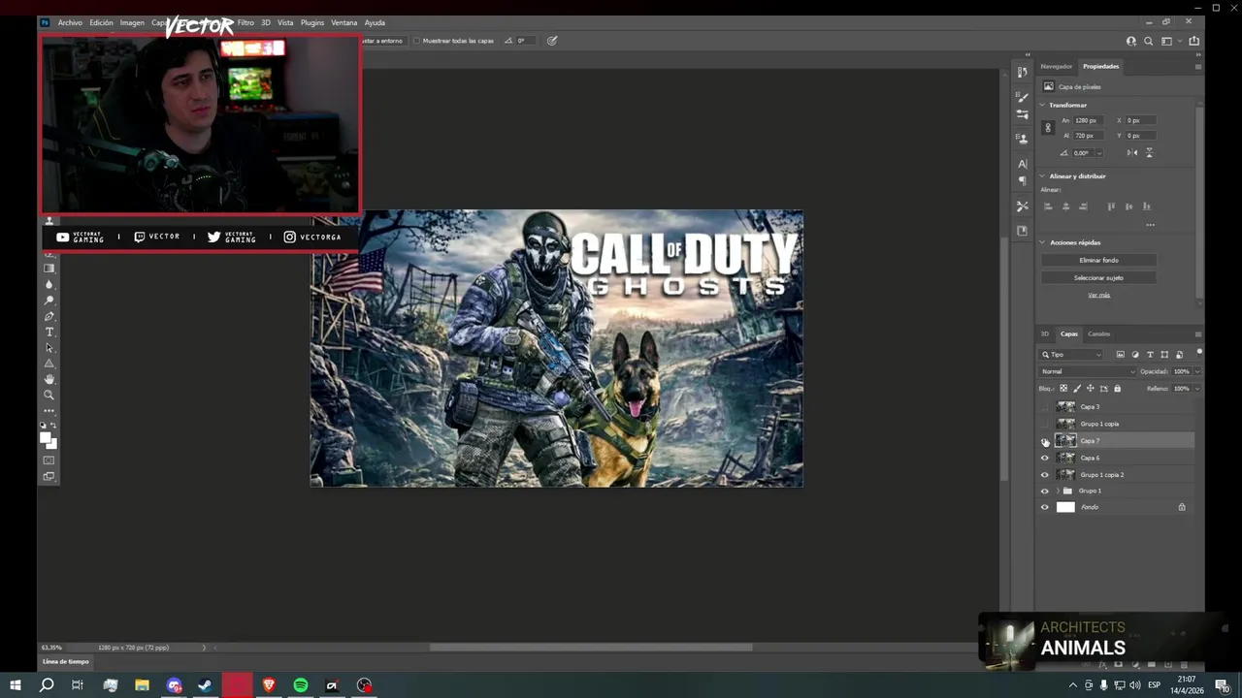Collapse the Acciones rápidas section
Image resolution: width=1242 pixels, height=698 pixels.
click(1043, 242)
